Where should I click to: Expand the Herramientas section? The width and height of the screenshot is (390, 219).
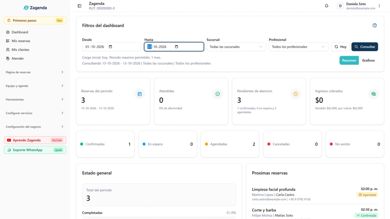(x=35, y=99)
